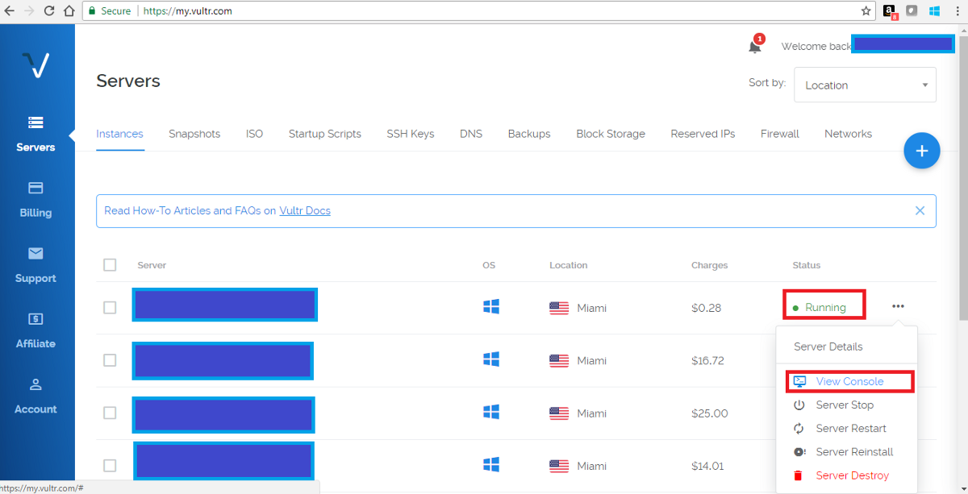Click the $16.72 charges value
The height and width of the screenshot is (494, 968).
707,360
